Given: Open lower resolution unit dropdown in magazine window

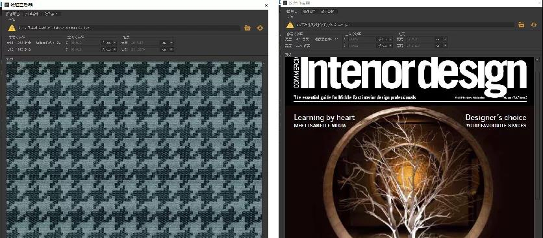Looking at the screenshot, I should coord(385,45).
